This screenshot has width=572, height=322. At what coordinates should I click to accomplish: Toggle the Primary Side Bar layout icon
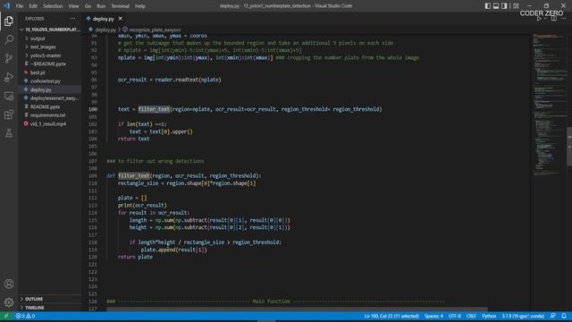488,6
